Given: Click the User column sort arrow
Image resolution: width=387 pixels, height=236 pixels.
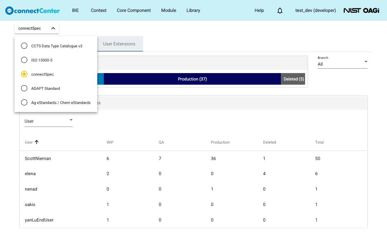Looking at the screenshot, I should [36, 142].
